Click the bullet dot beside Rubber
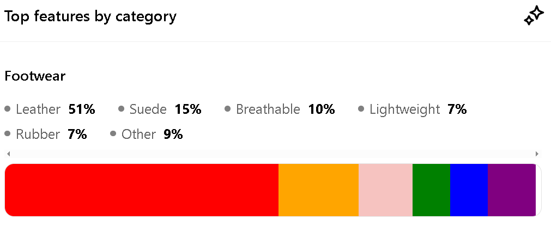The image size is (551, 226). pyautogui.click(x=8, y=133)
